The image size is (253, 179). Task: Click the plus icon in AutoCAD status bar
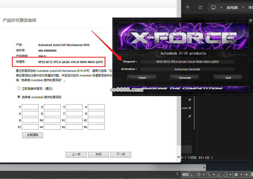[246, 175]
